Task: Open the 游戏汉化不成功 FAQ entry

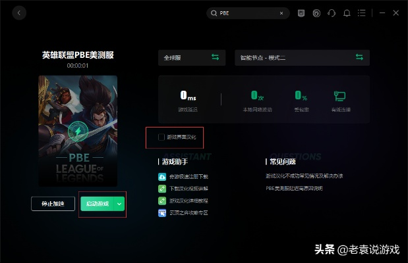Action: pos(304,176)
